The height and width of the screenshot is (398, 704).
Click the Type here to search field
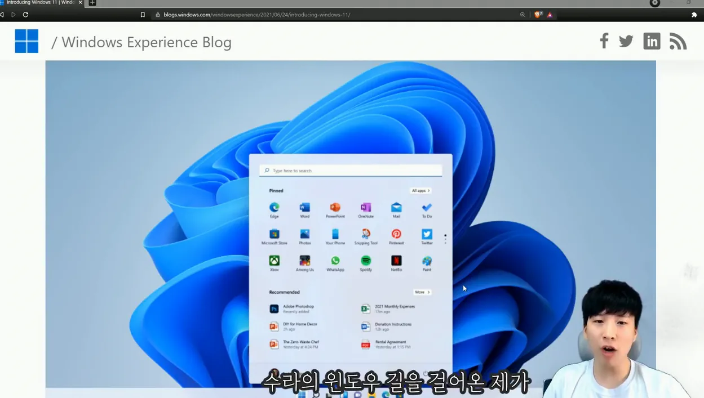[351, 171]
